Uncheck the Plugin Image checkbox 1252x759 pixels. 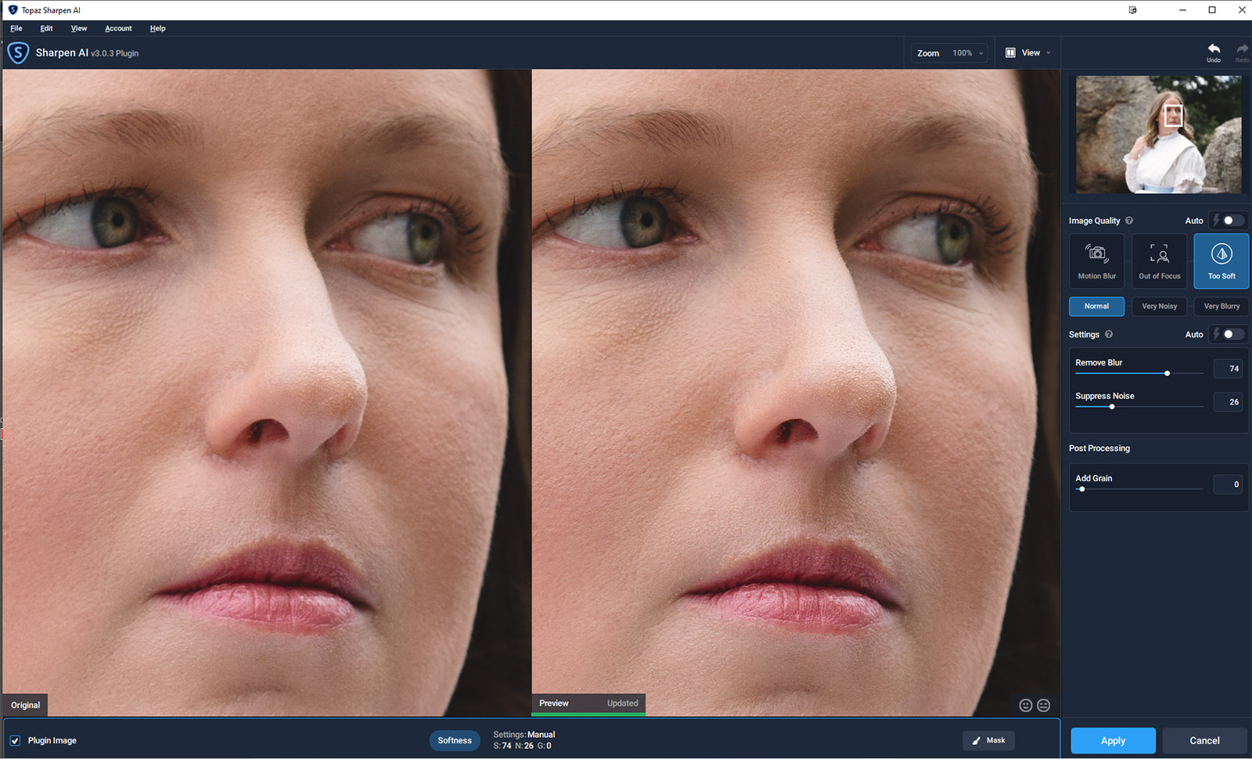click(x=15, y=740)
